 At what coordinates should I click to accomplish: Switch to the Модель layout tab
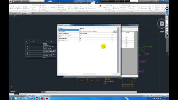point(17,94)
